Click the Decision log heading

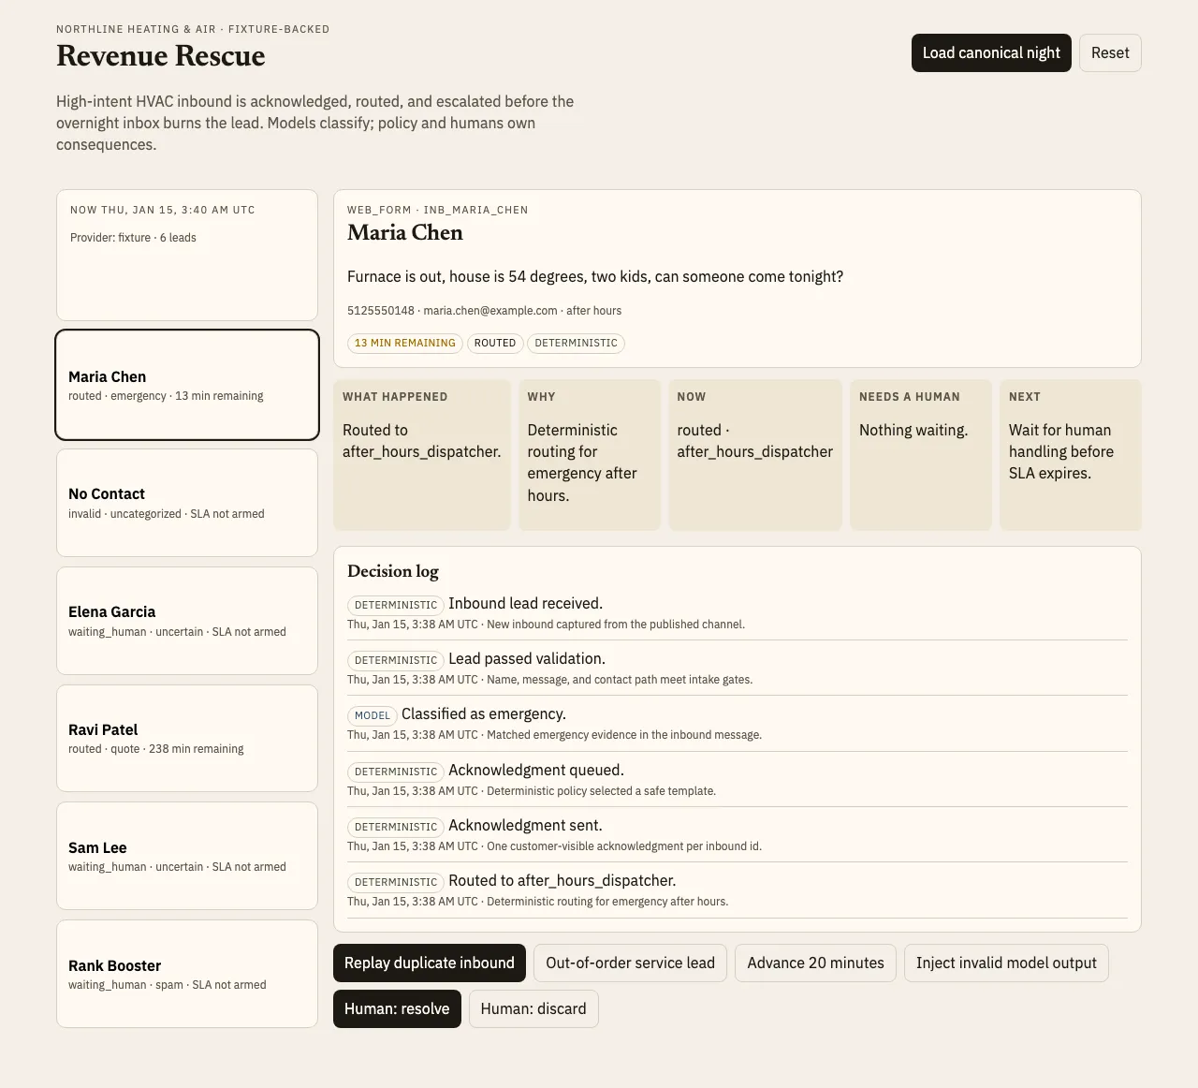point(393,571)
